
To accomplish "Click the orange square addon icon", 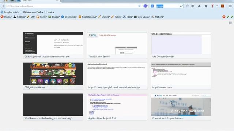I will point(223,6).
